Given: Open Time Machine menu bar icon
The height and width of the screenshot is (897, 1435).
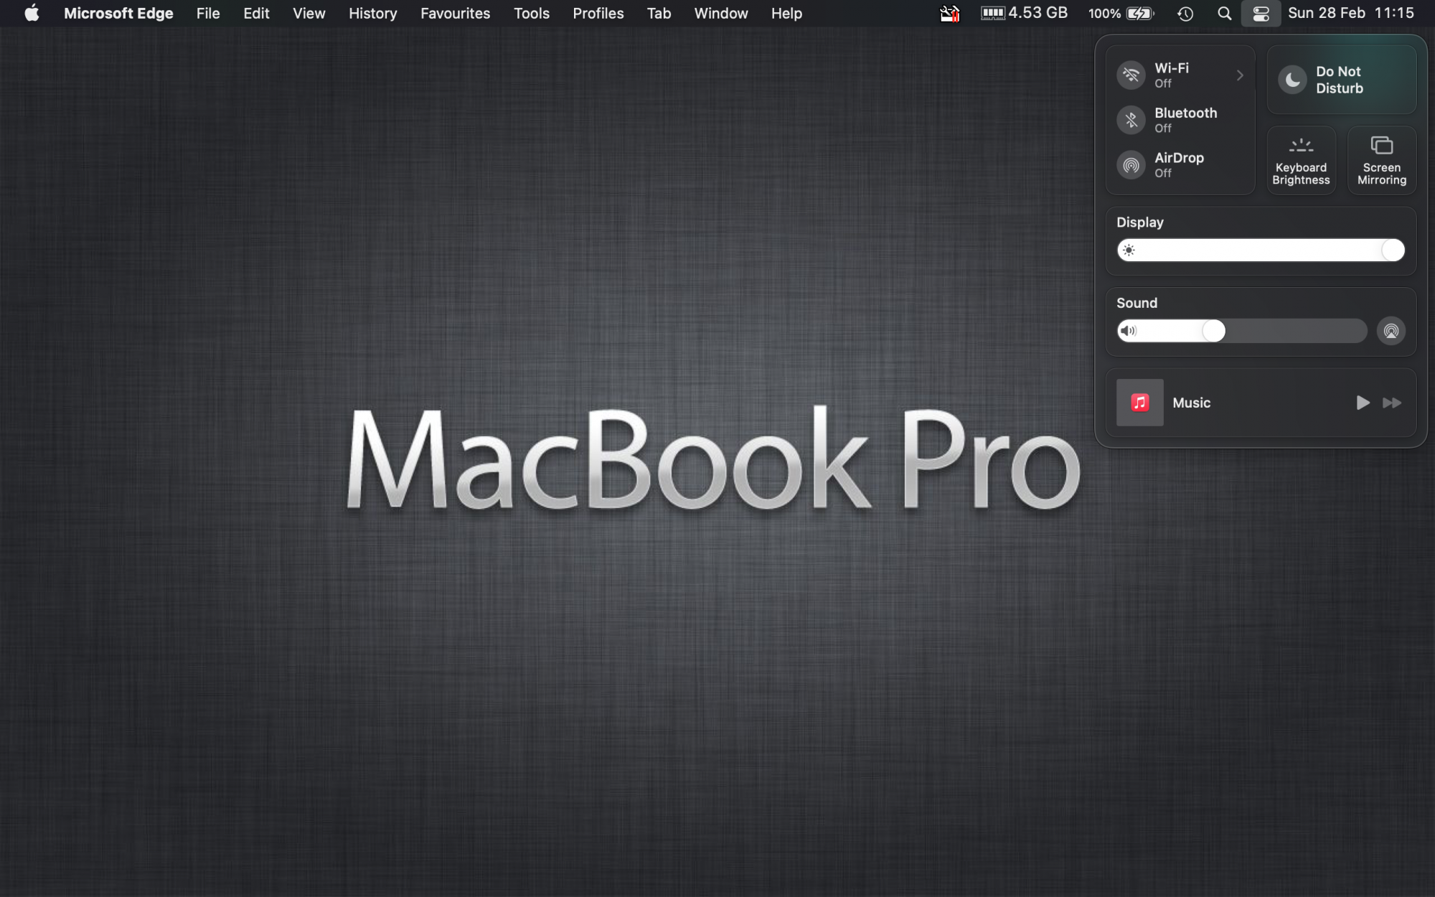Looking at the screenshot, I should [1185, 14].
